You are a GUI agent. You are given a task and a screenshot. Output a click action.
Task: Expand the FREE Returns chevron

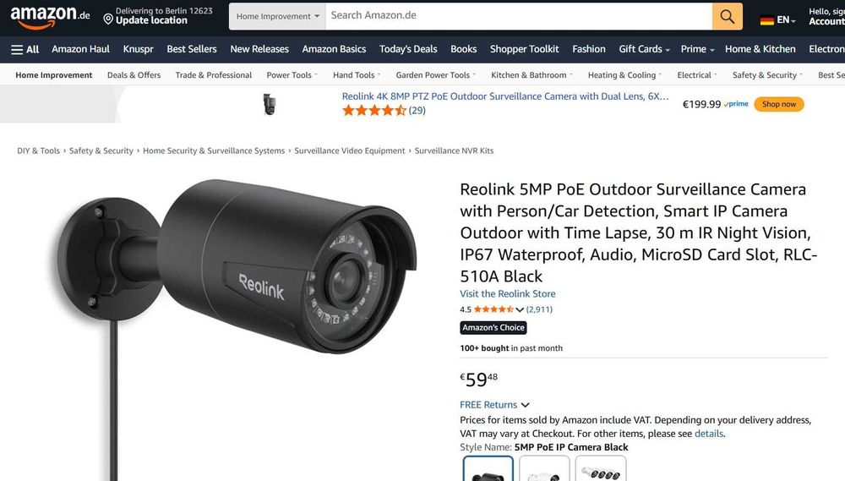pos(526,405)
